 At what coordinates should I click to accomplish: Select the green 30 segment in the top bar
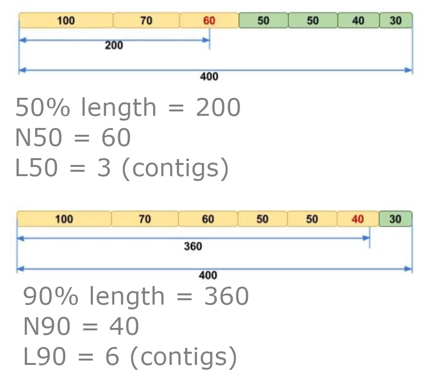tap(396, 20)
